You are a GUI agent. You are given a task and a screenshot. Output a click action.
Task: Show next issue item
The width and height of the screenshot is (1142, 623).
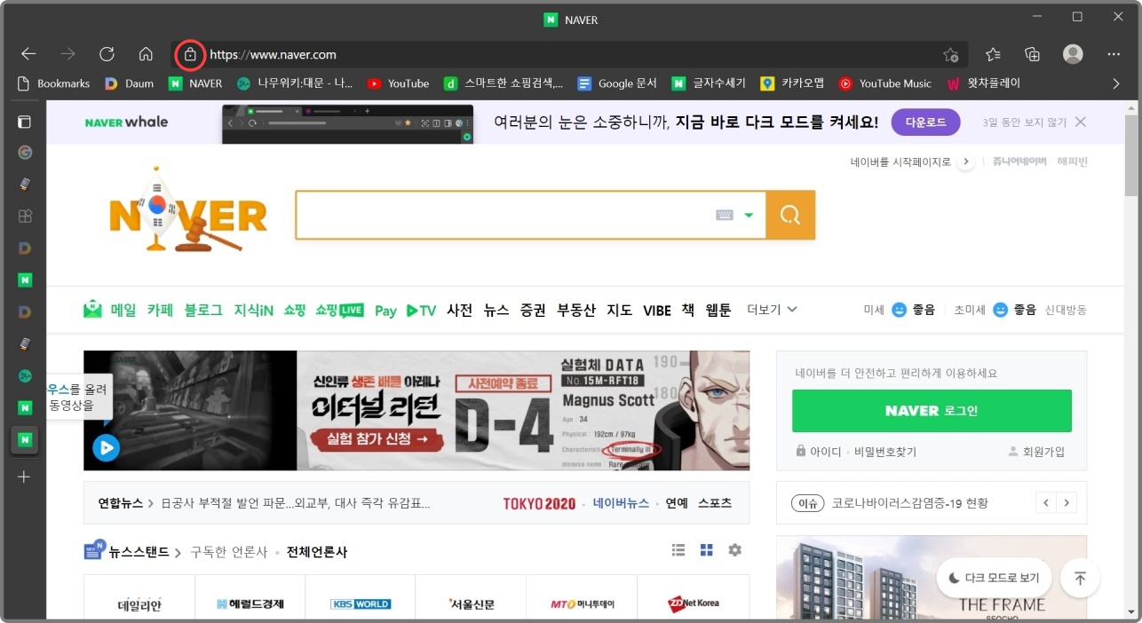coord(1067,503)
